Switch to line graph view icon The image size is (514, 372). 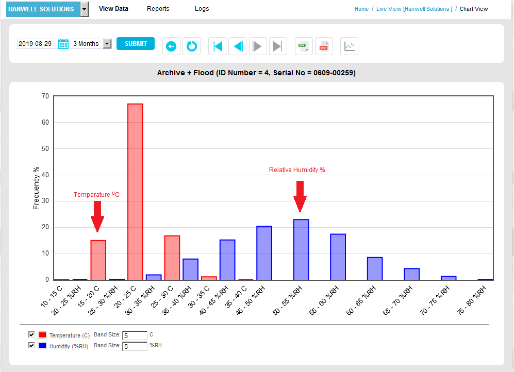[x=350, y=46]
